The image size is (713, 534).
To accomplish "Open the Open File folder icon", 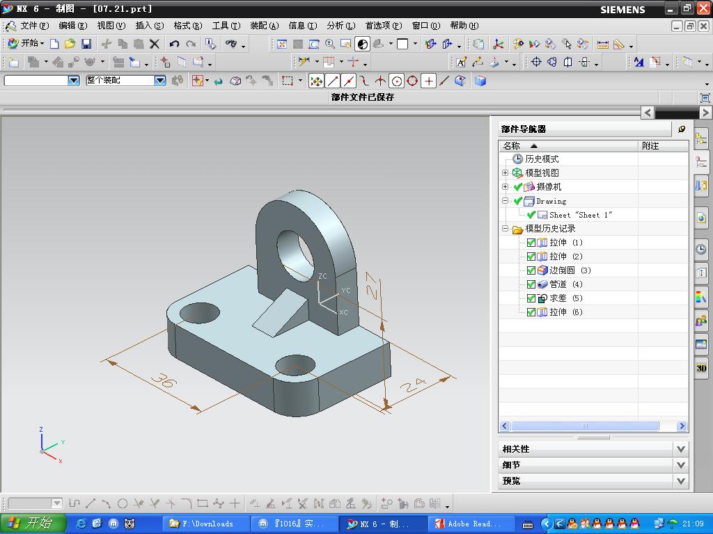I will pyautogui.click(x=70, y=44).
